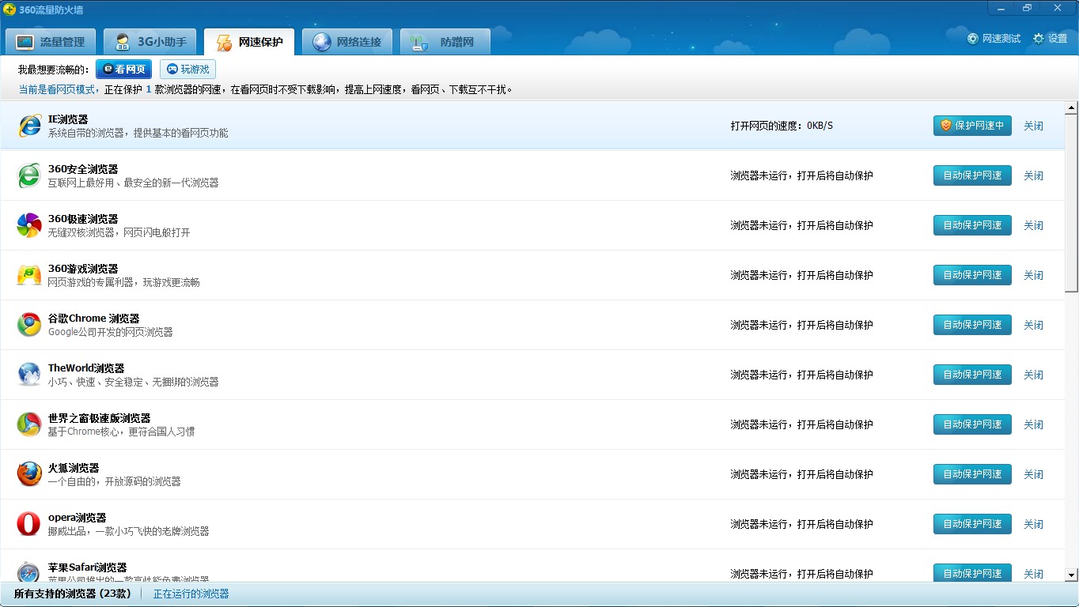Select the 网速保护 tab
Viewport: 1079px width, 607px height.
coord(249,42)
